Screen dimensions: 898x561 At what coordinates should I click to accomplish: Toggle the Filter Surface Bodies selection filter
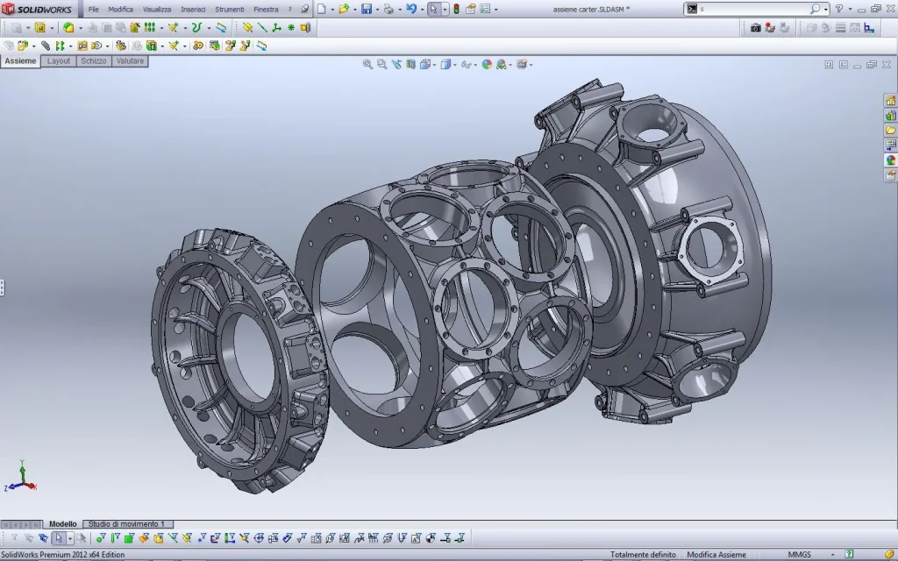[x=144, y=538]
